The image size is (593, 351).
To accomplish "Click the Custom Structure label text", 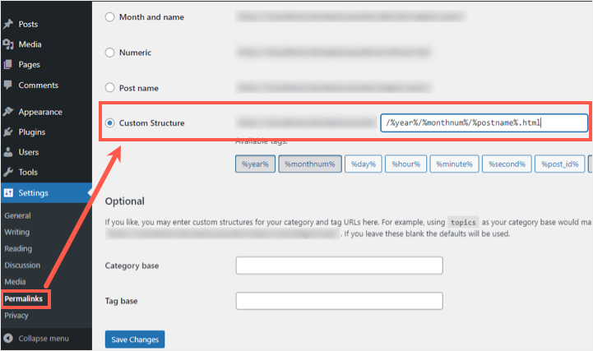I will (151, 122).
